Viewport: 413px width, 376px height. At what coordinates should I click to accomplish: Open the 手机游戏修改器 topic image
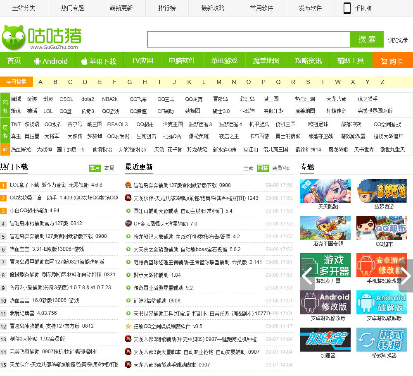coord(381,265)
